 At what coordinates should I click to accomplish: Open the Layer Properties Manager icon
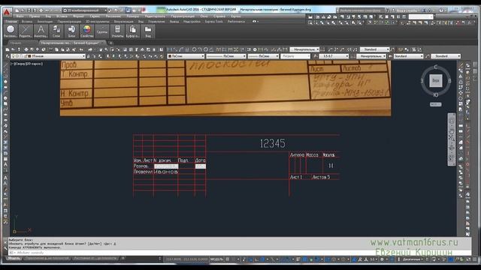coord(8,56)
